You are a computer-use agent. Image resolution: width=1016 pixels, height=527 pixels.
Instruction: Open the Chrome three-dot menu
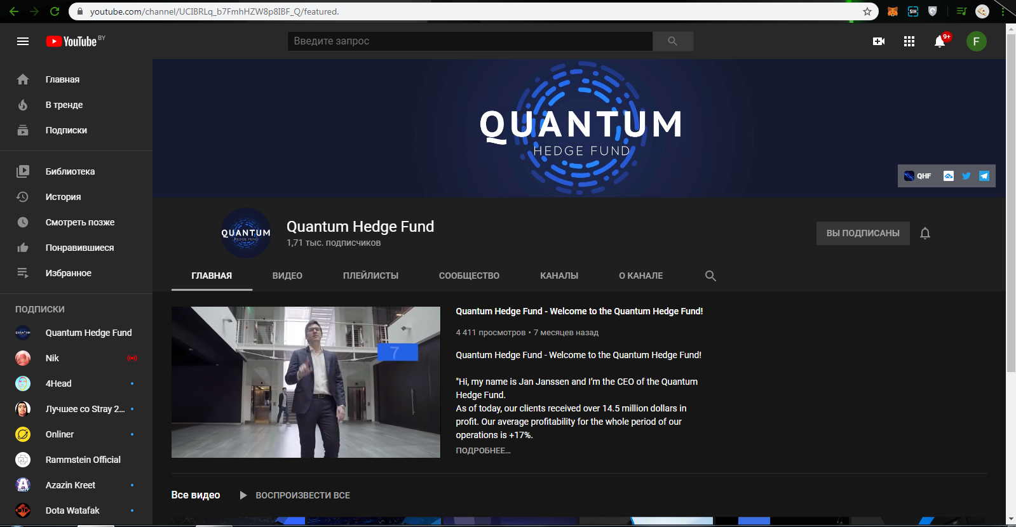pyautogui.click(x=1003, y=11)
